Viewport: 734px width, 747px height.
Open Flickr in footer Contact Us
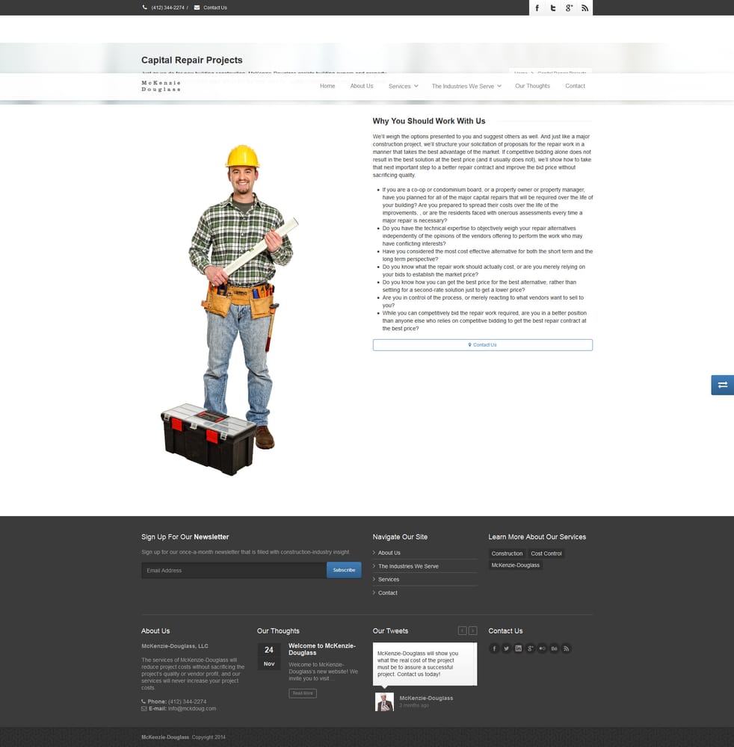coord(542,648)
